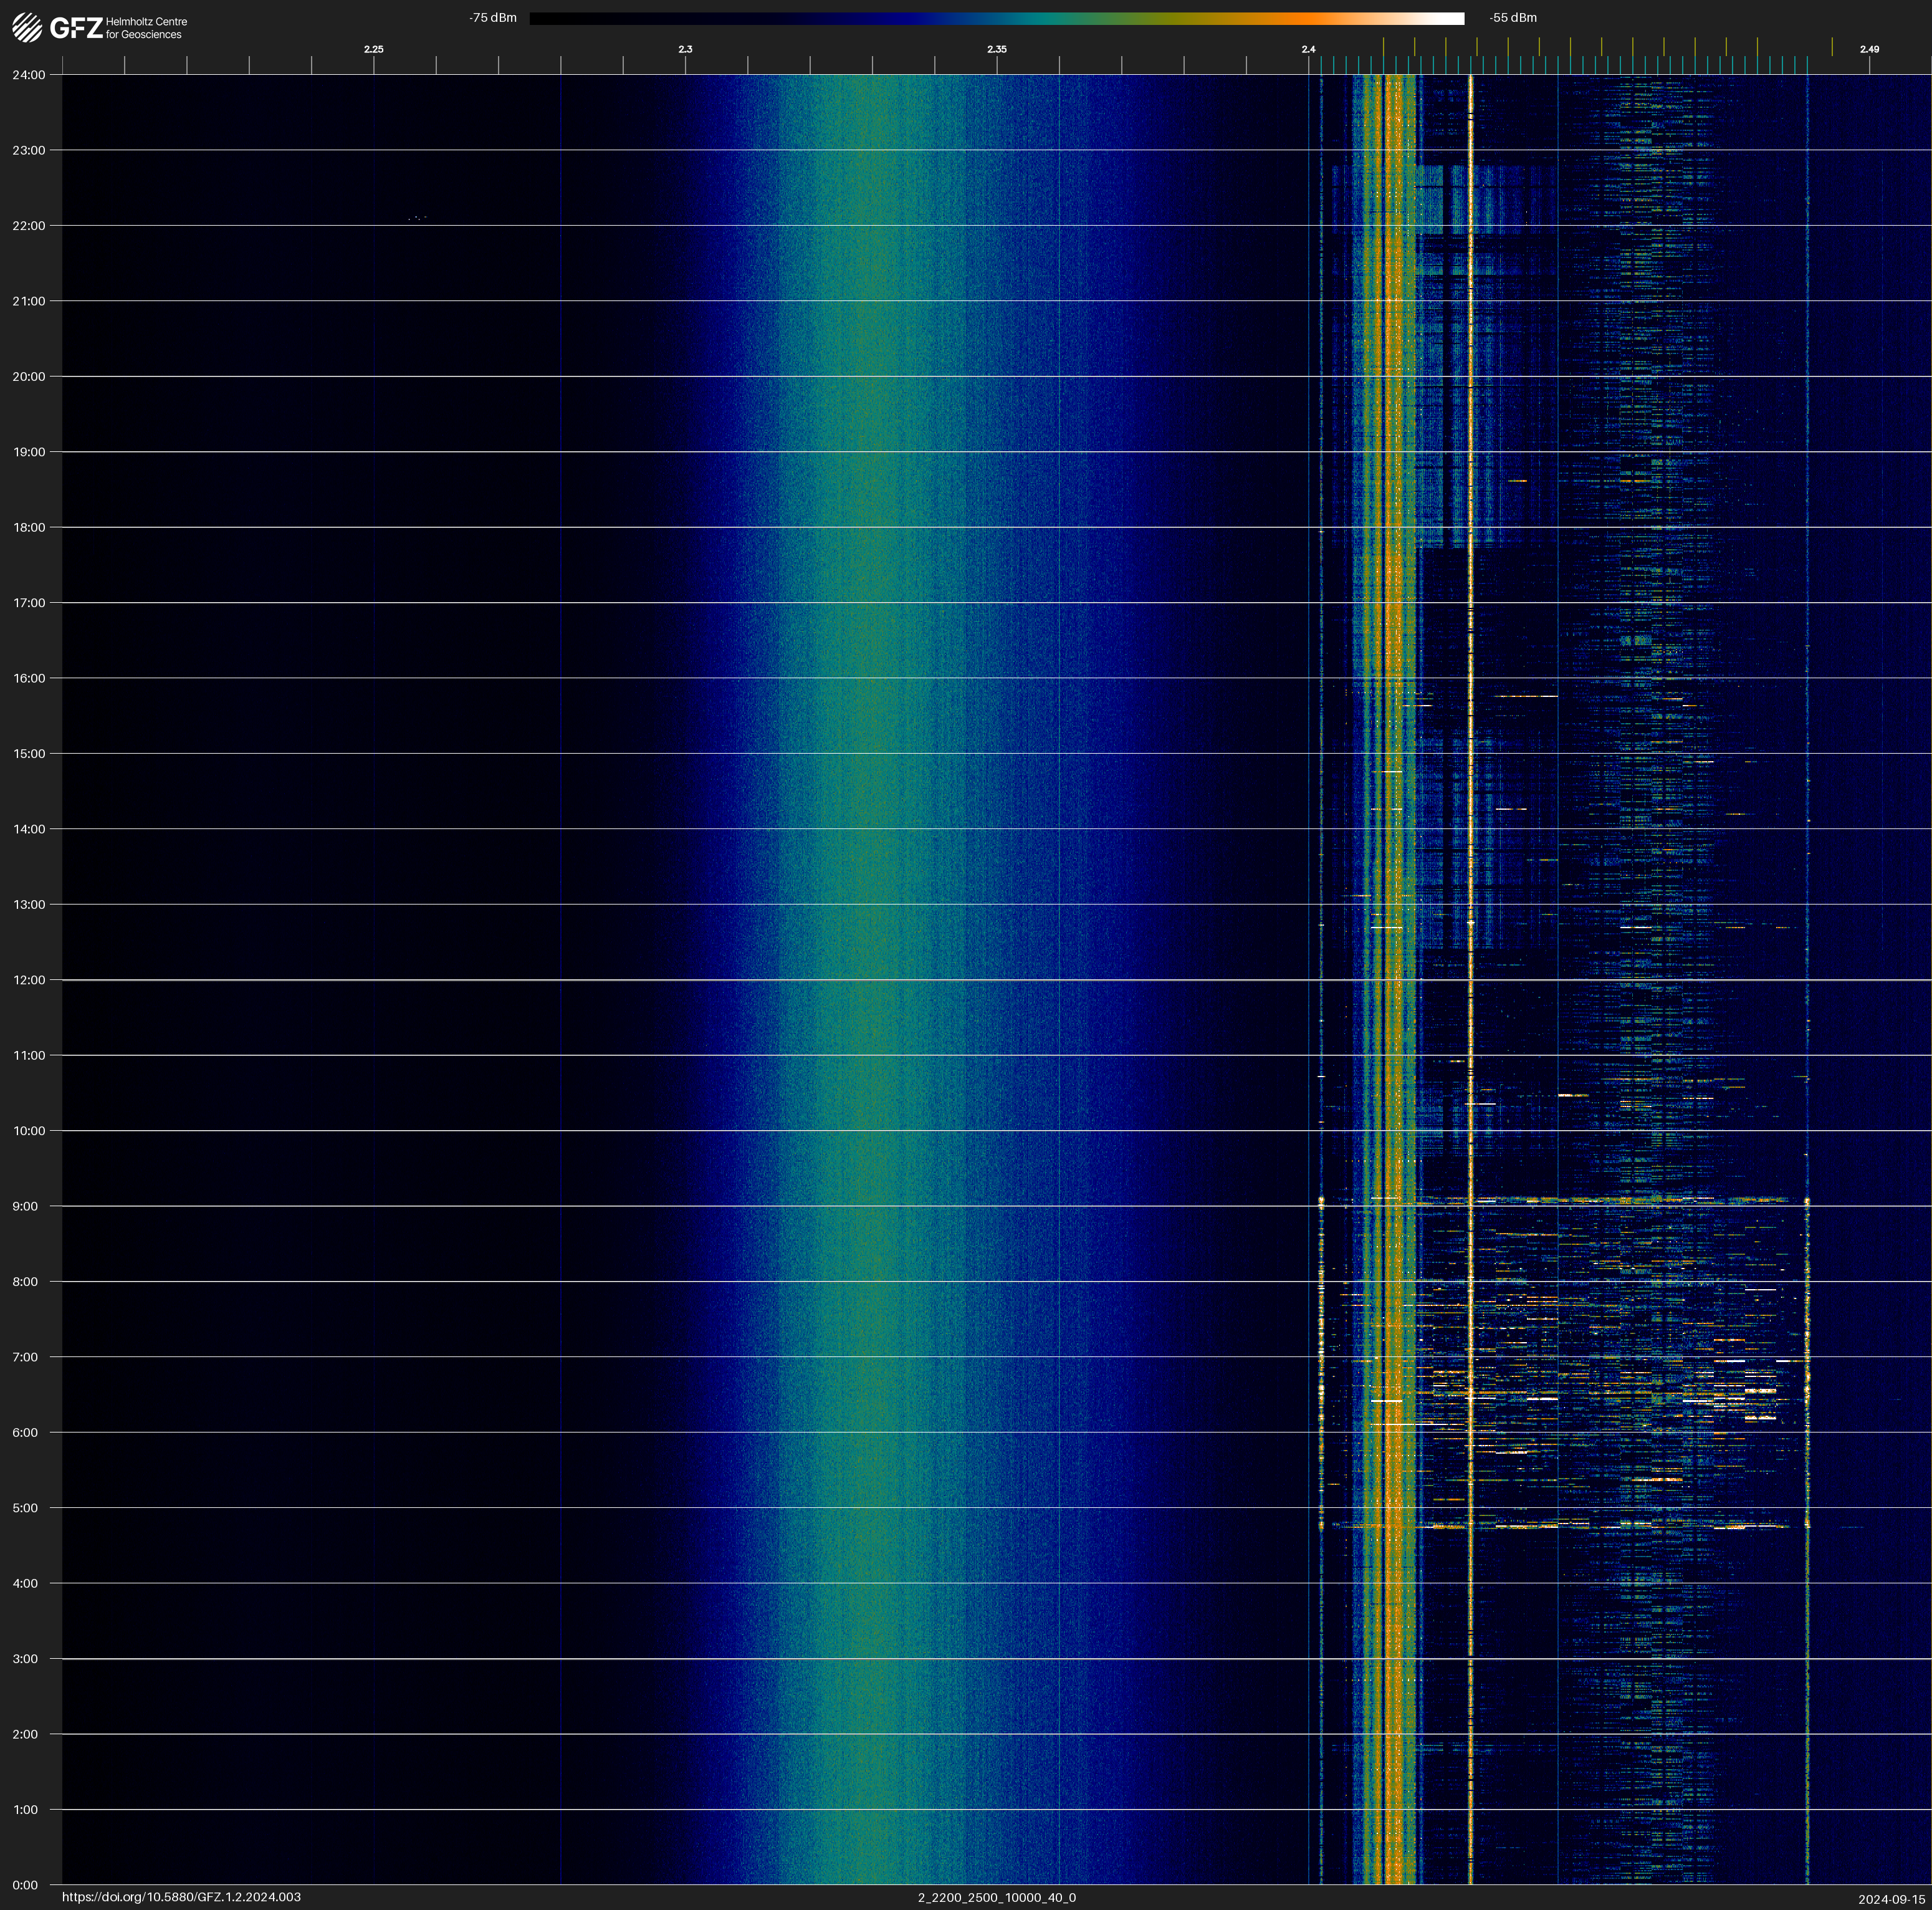
Task: Click the 6:00 time axis label
Action: click(x=26, y=1432)
